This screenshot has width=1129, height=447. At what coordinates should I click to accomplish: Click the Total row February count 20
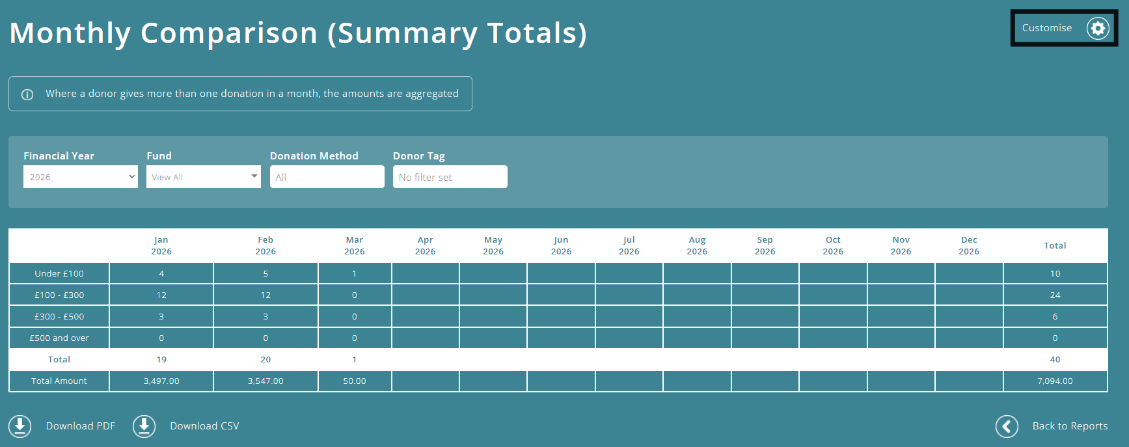pos(265,360)
